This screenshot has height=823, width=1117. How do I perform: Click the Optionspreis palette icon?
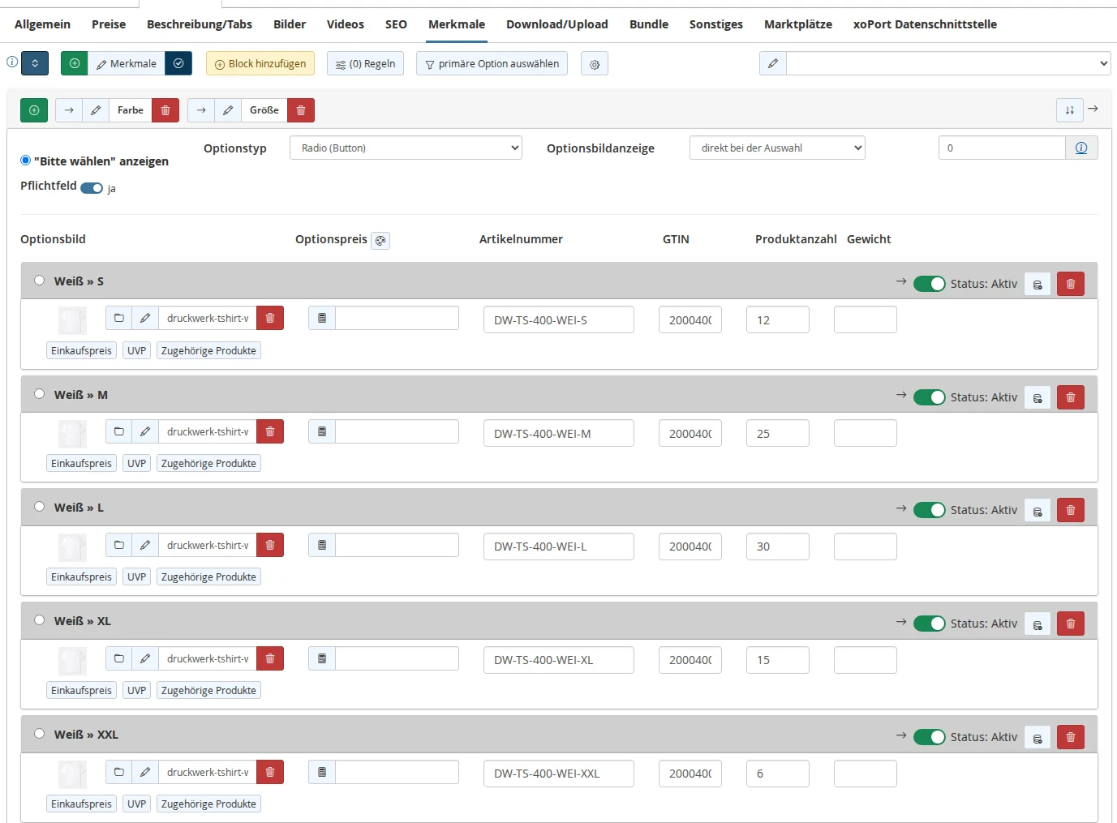coord(380,241)
